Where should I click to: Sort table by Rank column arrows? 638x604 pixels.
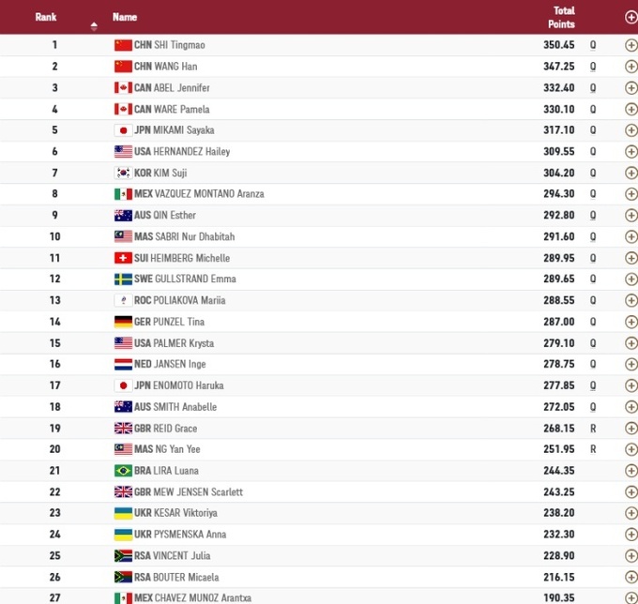point(94,23)
